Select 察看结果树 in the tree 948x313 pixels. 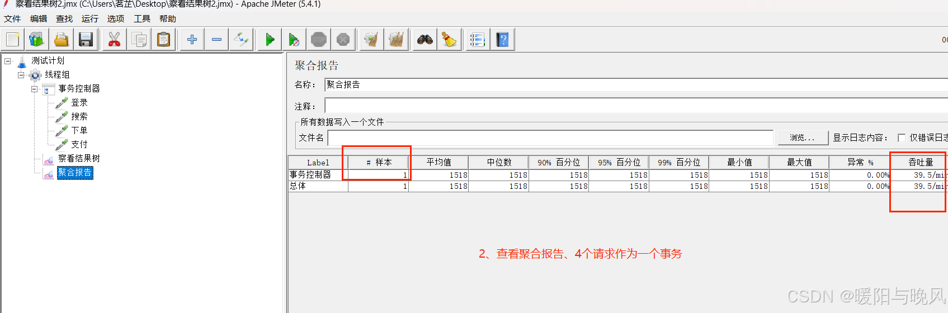click(x=79, y=159)
